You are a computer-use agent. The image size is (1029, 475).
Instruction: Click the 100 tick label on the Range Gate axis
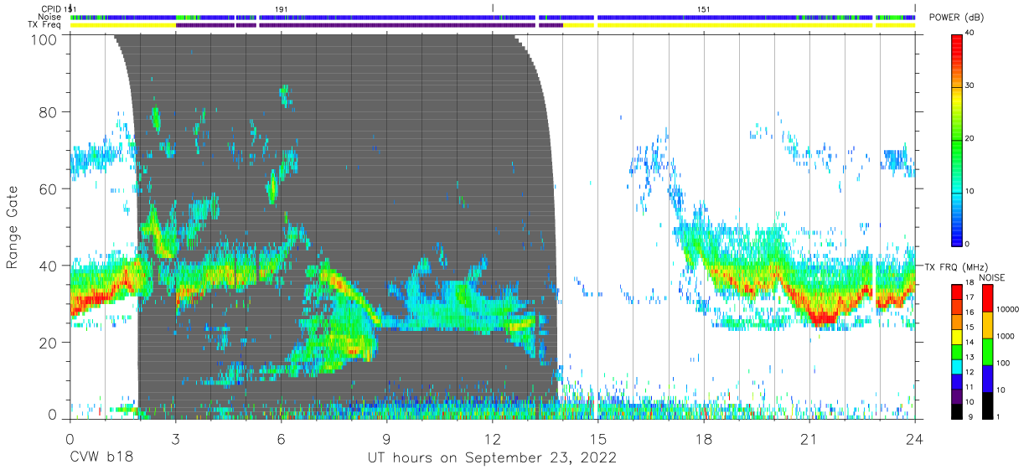click(x=45, y=39)
